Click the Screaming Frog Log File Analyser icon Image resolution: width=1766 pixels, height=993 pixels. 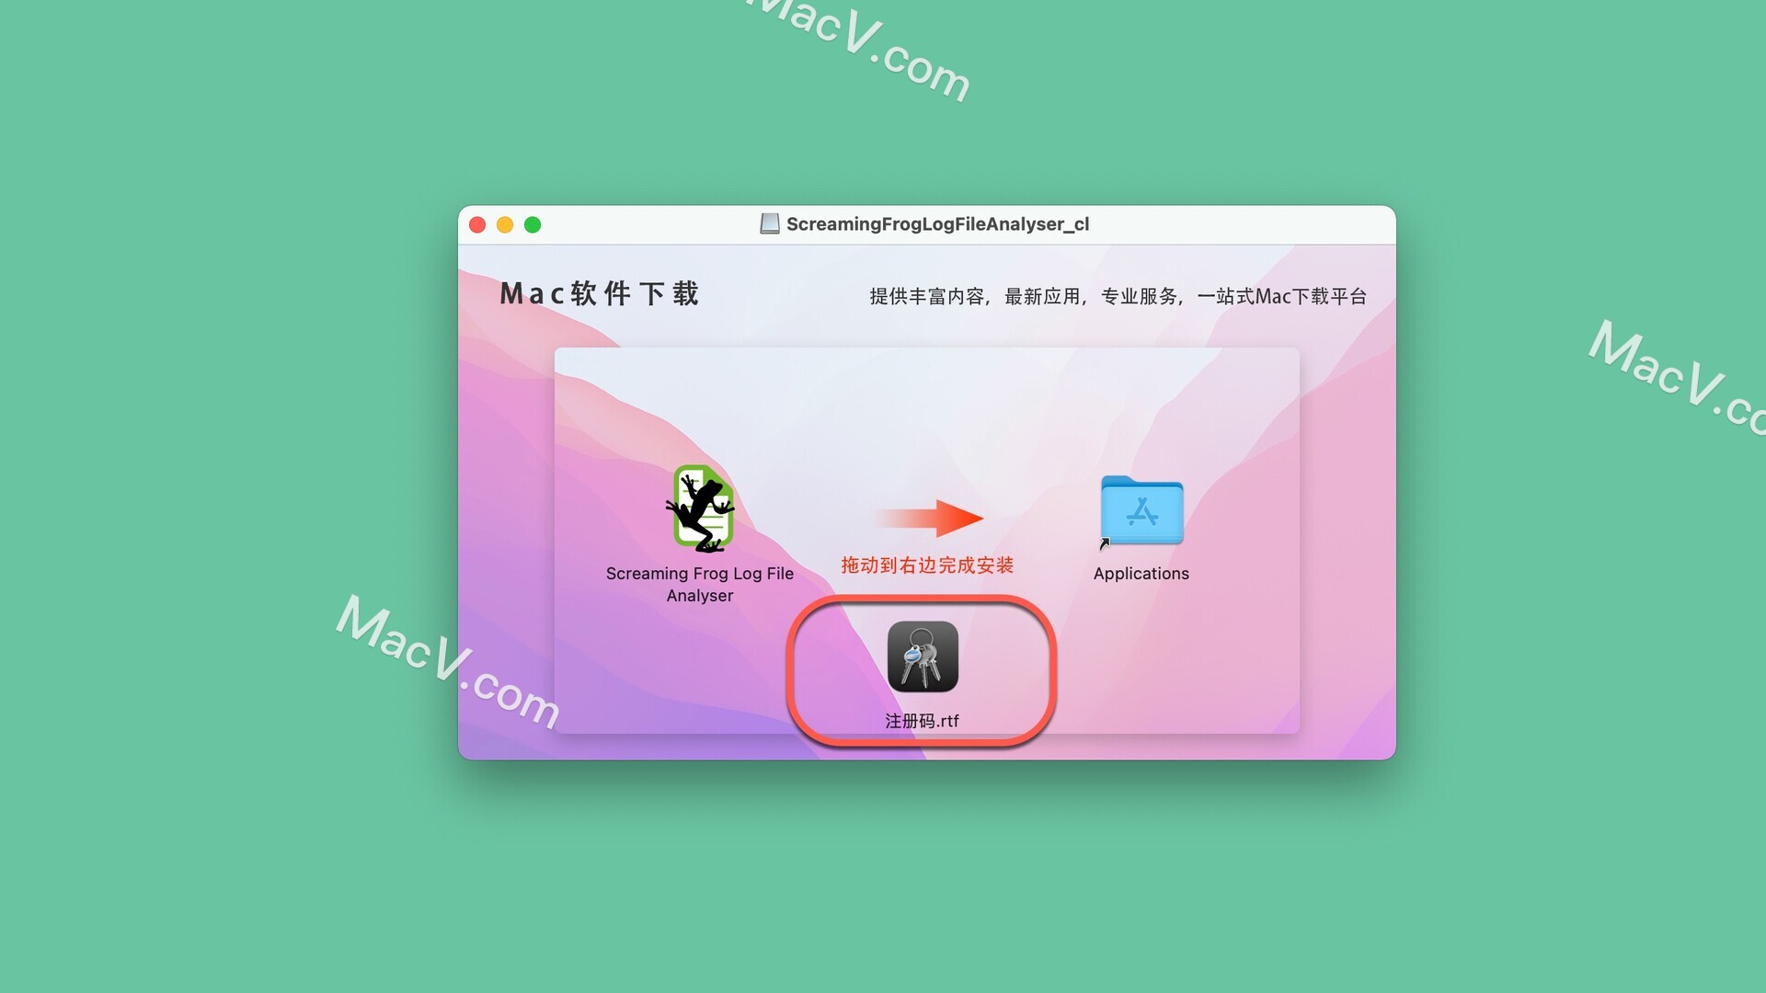tap(700, 509)
